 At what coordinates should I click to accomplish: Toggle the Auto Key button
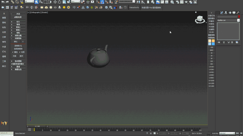(215, 133)
